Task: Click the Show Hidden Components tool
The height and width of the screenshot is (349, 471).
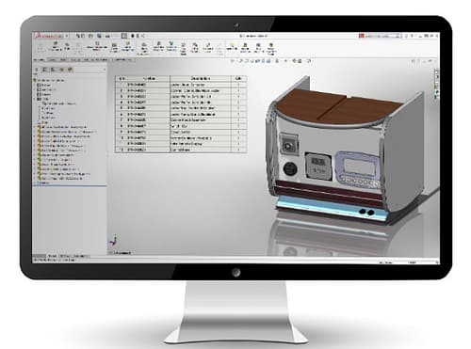Action: (144, 48)
